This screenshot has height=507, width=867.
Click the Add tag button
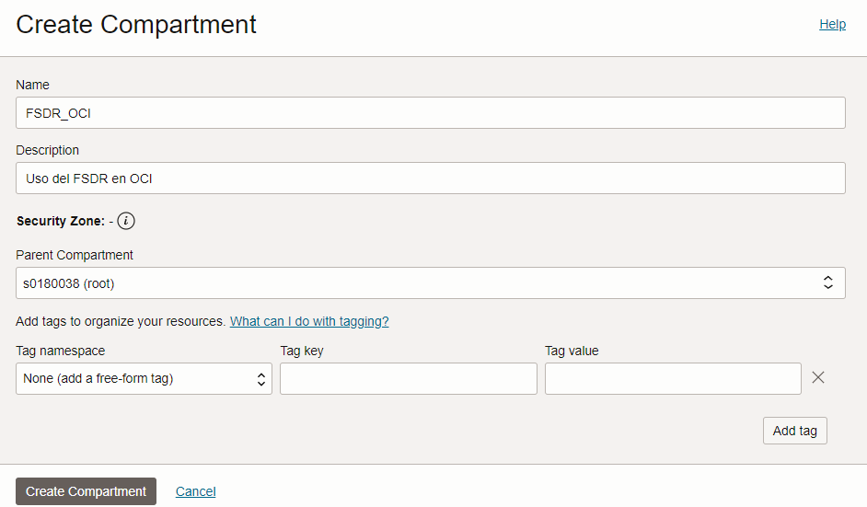(x=794, y=431)
